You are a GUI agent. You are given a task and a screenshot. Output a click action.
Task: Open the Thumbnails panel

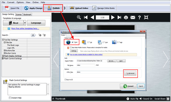click(59, 99)
